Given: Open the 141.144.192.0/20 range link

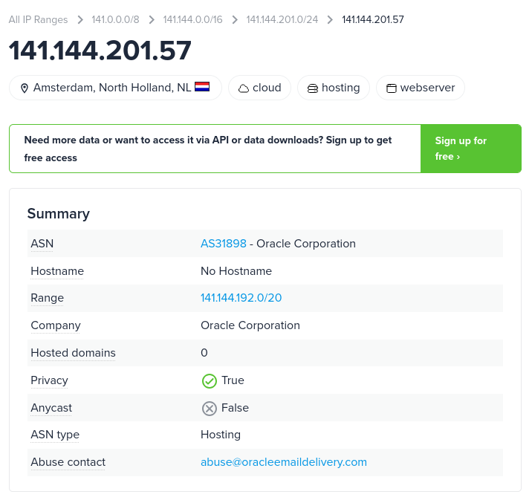Looking at the screenshot, I should click(241, 298).
